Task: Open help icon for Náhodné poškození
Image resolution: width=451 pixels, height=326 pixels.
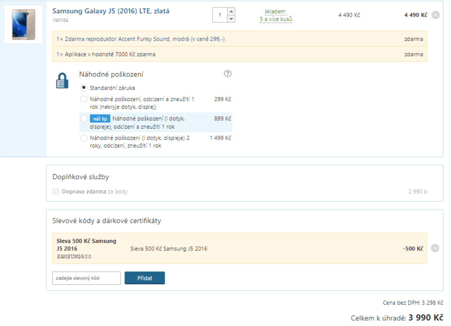Action: (x=228, y=74)
